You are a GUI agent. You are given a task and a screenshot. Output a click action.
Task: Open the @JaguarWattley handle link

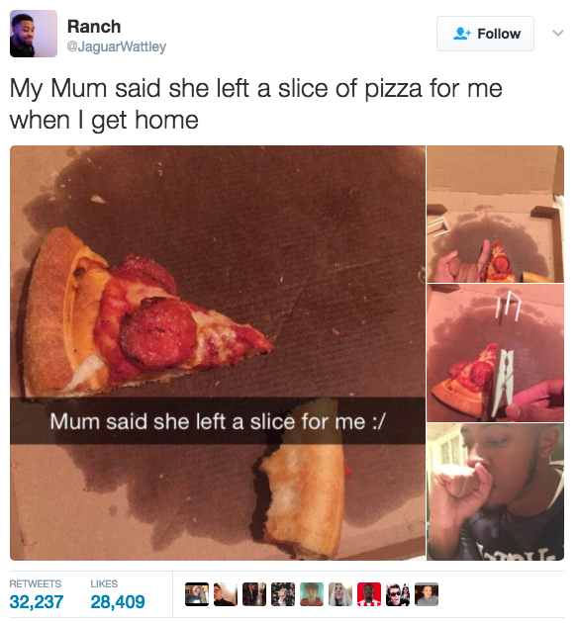pos(117,46)
